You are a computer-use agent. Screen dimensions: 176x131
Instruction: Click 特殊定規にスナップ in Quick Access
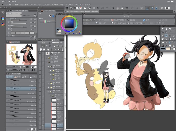(x=89, y=20)
